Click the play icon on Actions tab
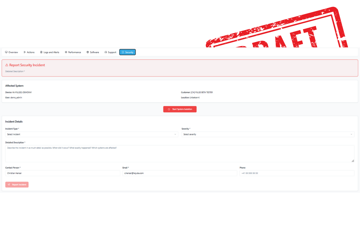The width and height of the screenshot is (360, 240). click(25, 52)
